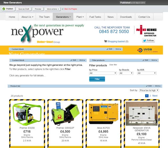Click the Pramac GSW22P product title
This screenshot has width=168, height=148.
pyautogui.click(x=65, y=128)
